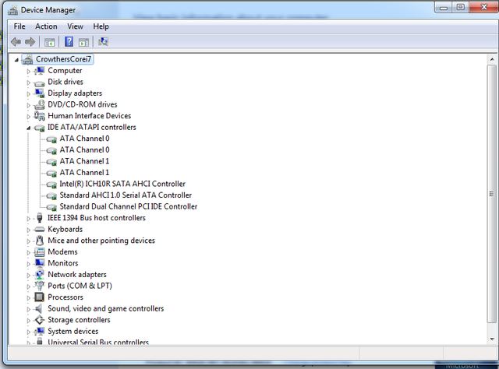This screenshot has width=499, height=369.
Task: Expand the Monitors category
Action: pyautogui.click(x=28, y=264)
